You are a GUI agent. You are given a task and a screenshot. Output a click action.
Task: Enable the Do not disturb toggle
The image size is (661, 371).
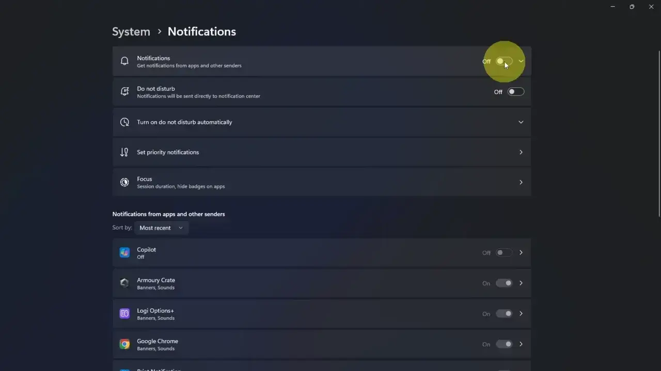pyautogui.click(x=516, y=92)
